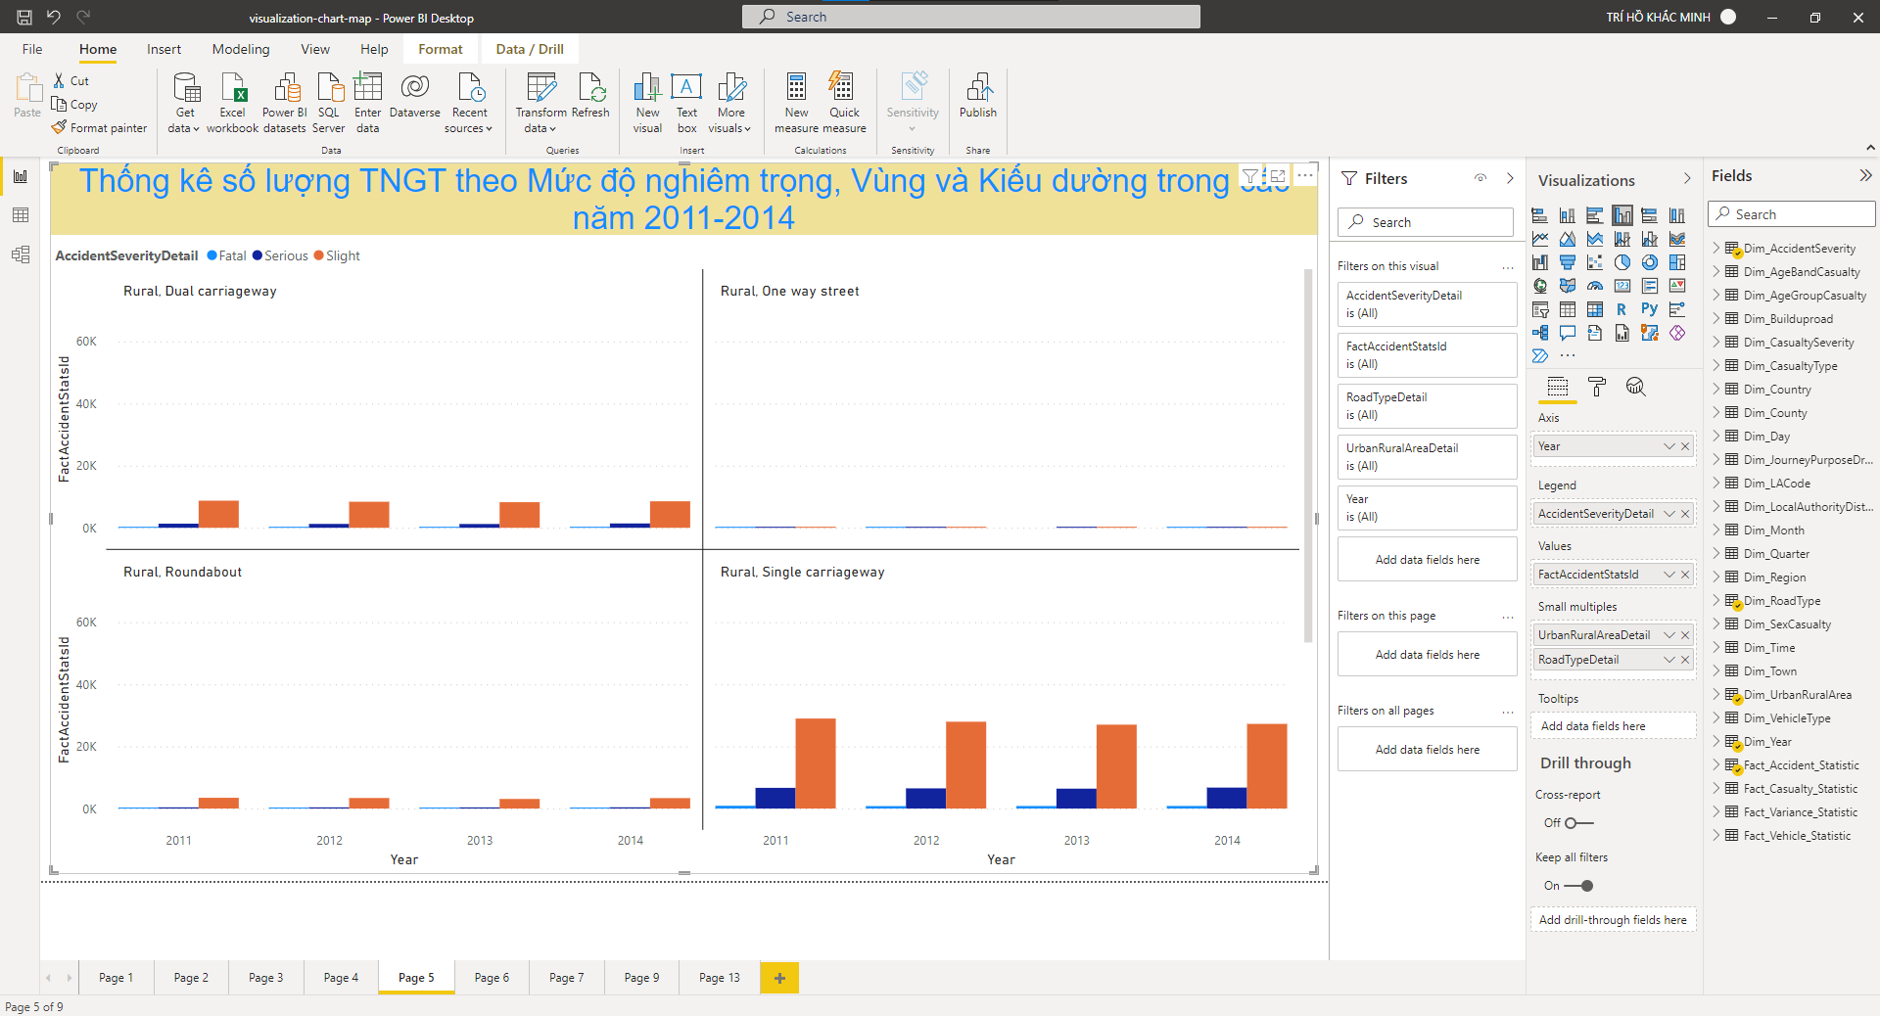
Task: Remove FactAccidentStatsId from Values
Action: 1685,575
